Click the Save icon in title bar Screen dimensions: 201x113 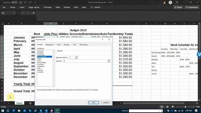[21, 3]
